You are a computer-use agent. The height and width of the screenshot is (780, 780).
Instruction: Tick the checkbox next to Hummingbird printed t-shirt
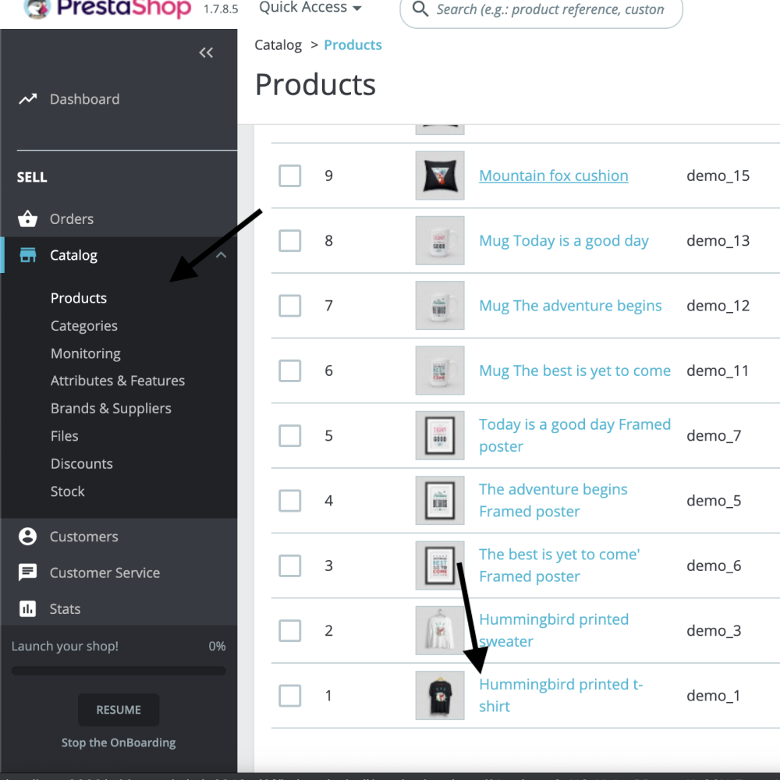click(289, 695)
